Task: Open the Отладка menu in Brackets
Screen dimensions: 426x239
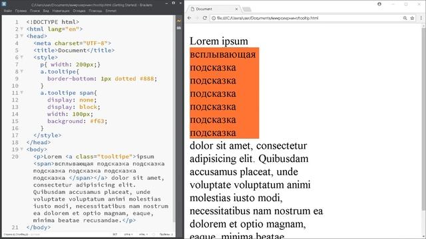Action: [x=79, y=11]
